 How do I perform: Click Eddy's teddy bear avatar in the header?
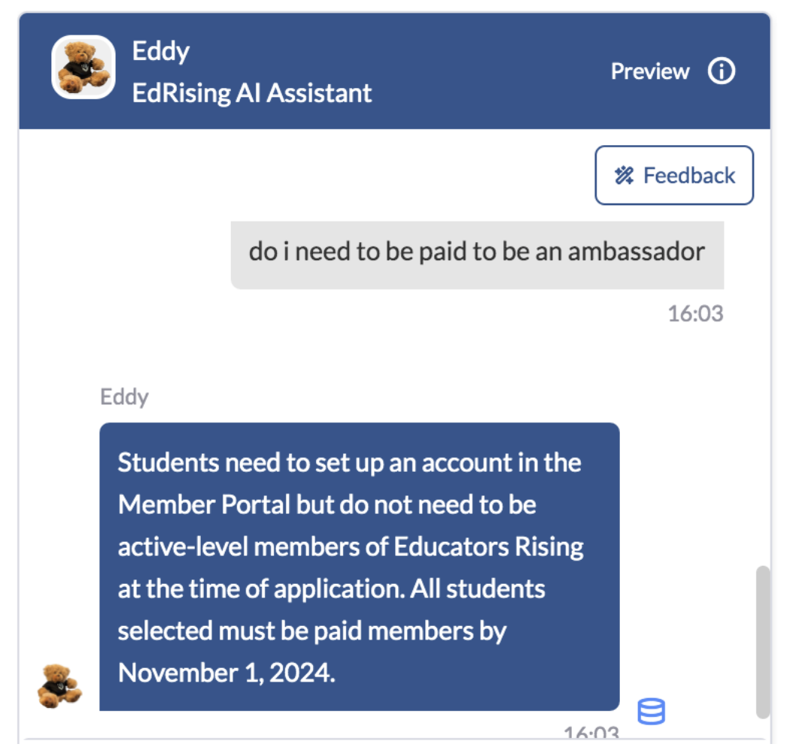click(x=84, y=66)
